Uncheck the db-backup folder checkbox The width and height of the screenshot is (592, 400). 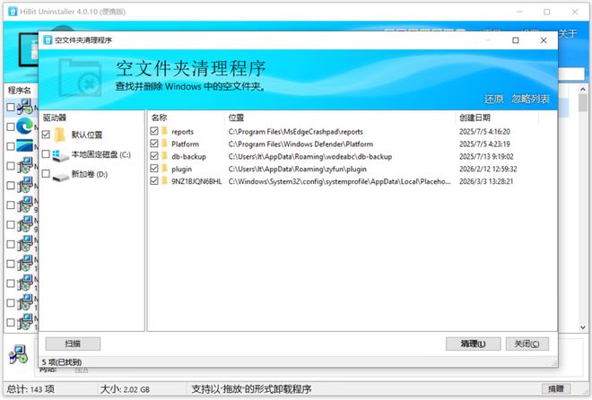click(x=154, y=156)
